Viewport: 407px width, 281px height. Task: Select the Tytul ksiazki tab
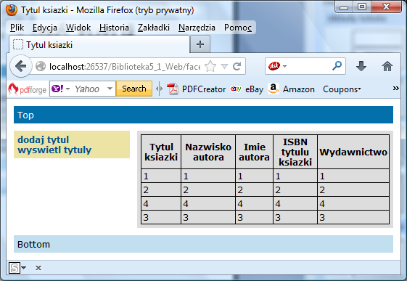click(99, 45)
